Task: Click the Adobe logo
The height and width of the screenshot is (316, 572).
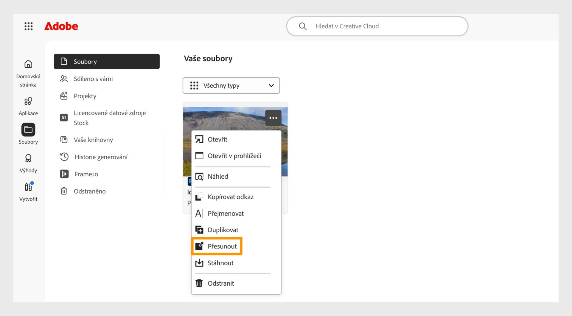Action: pyautogui.click(x=61, y=26)
